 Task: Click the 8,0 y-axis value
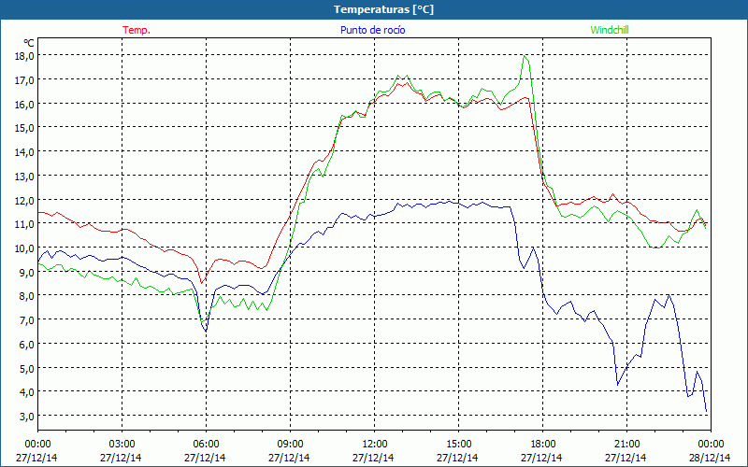pos(27,296)
